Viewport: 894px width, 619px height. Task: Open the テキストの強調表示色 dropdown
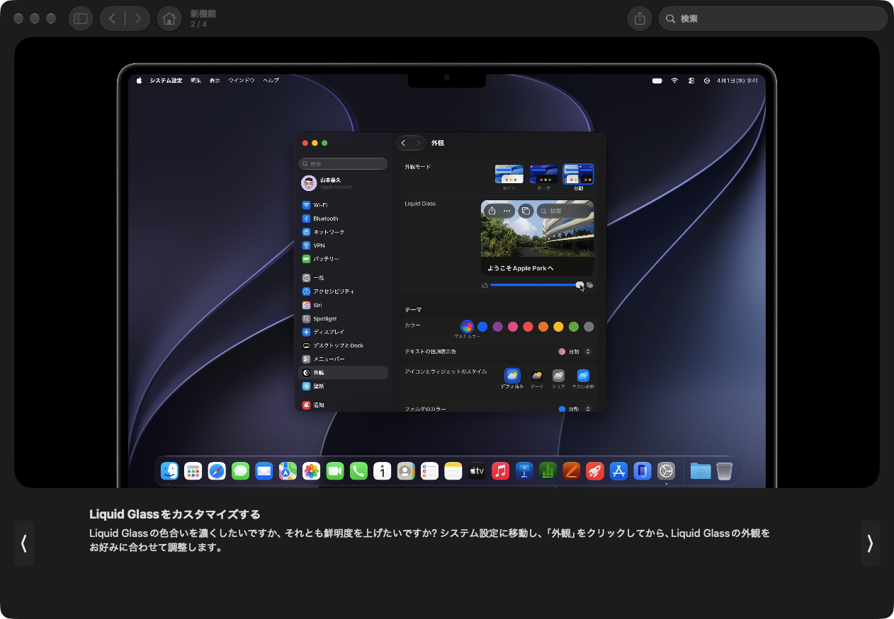pyautogui.click(x=575, y=352)
